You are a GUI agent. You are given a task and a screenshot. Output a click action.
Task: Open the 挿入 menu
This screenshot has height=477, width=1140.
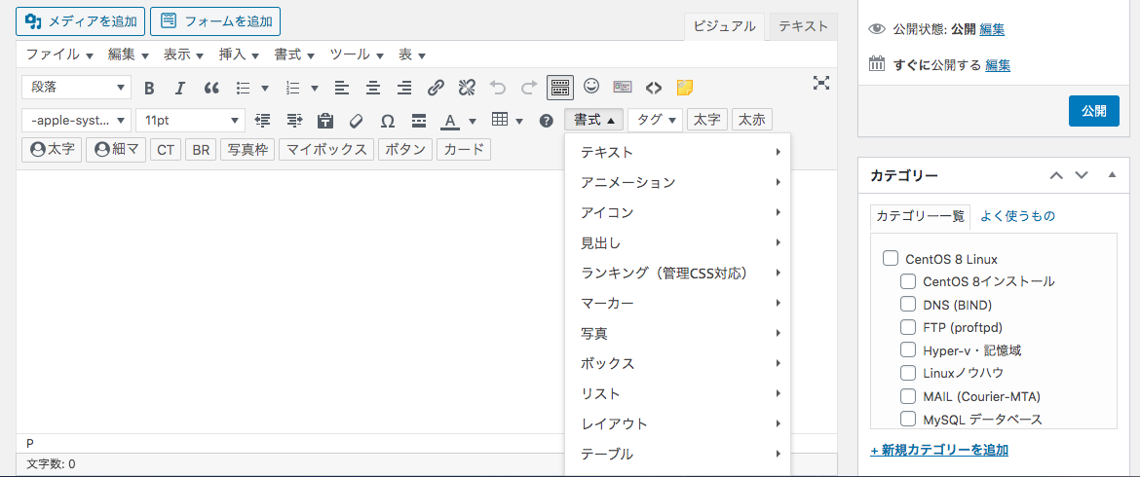tap(240, 55)
